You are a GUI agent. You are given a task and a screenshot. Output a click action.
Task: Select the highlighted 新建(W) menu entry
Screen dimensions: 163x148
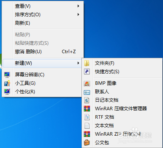[42, 63]
